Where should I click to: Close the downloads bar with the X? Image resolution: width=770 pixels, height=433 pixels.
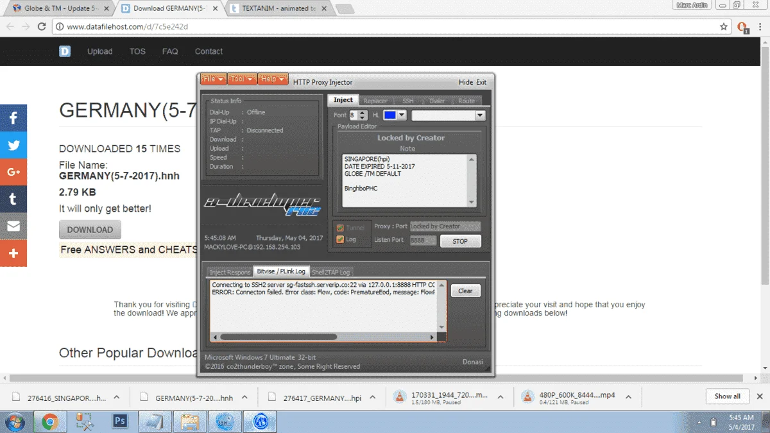pos(760,396)
